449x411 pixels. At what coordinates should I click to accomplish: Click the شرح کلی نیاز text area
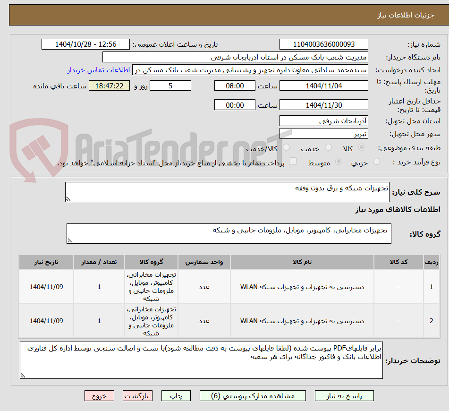(227, 192)
